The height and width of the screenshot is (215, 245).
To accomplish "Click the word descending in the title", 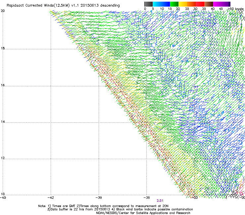I will point(110,5).
